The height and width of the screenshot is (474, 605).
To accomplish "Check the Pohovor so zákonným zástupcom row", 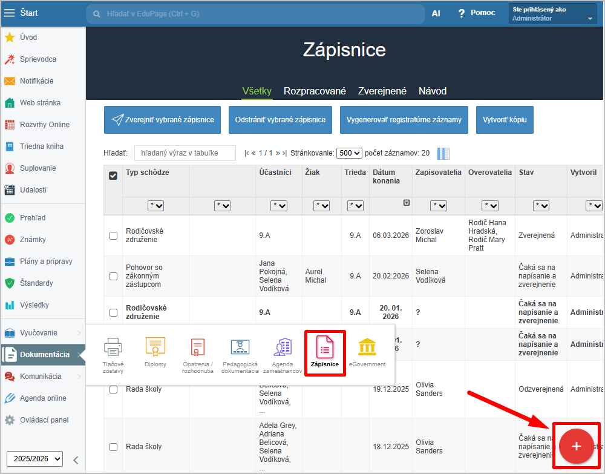I will click(x=113, y=276).
